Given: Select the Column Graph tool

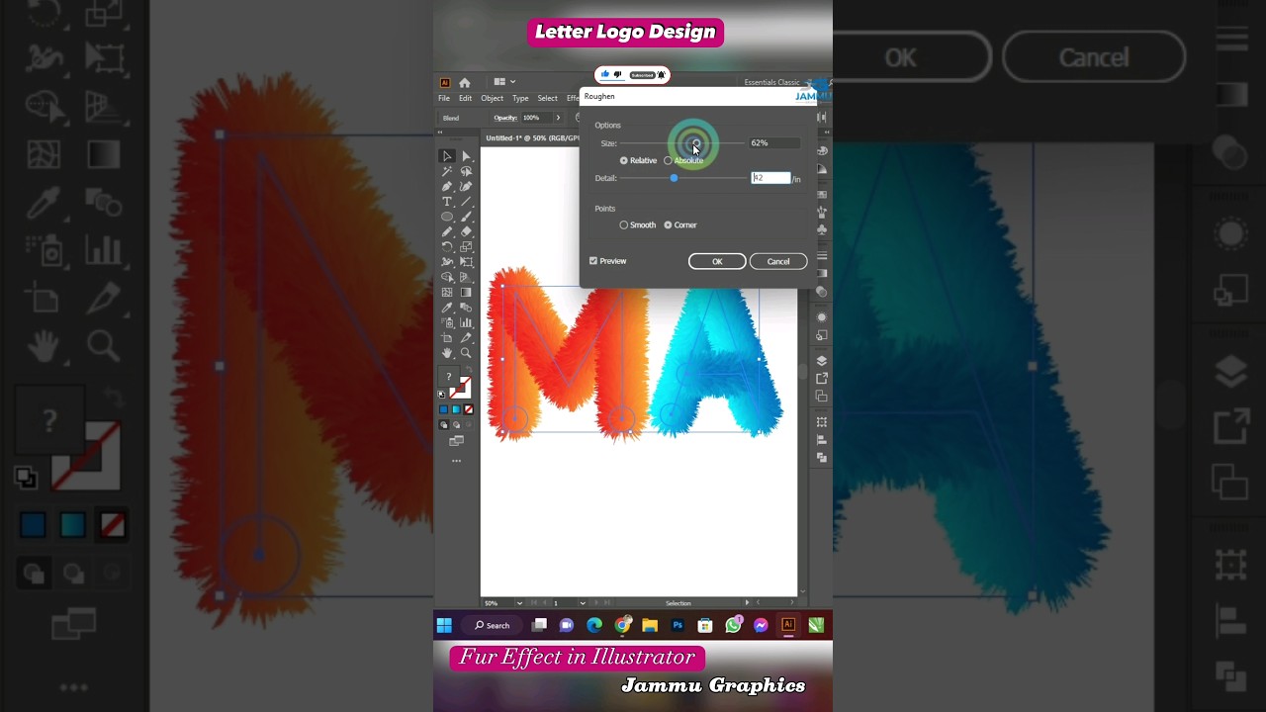Looking at the screenshot, I should [x=466, y=322].
